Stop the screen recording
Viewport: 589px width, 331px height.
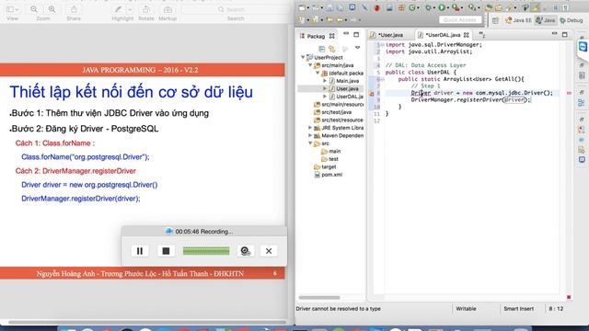166,251
